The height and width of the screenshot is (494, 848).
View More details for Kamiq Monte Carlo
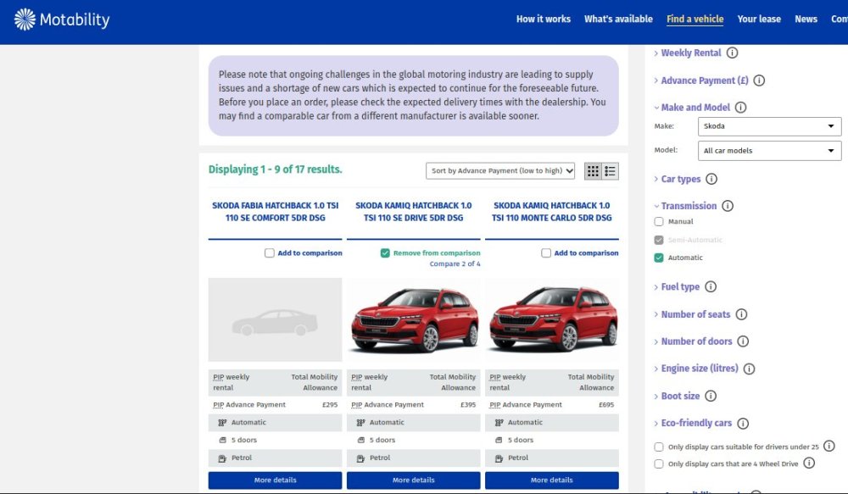(552, 480)
